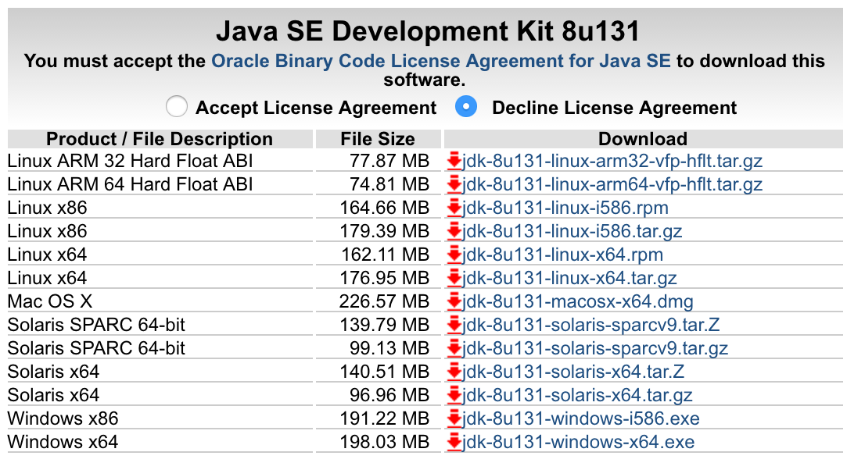Select the Accept License Agreement radio button
865x470 pixels.
click(x=177, y=106)
